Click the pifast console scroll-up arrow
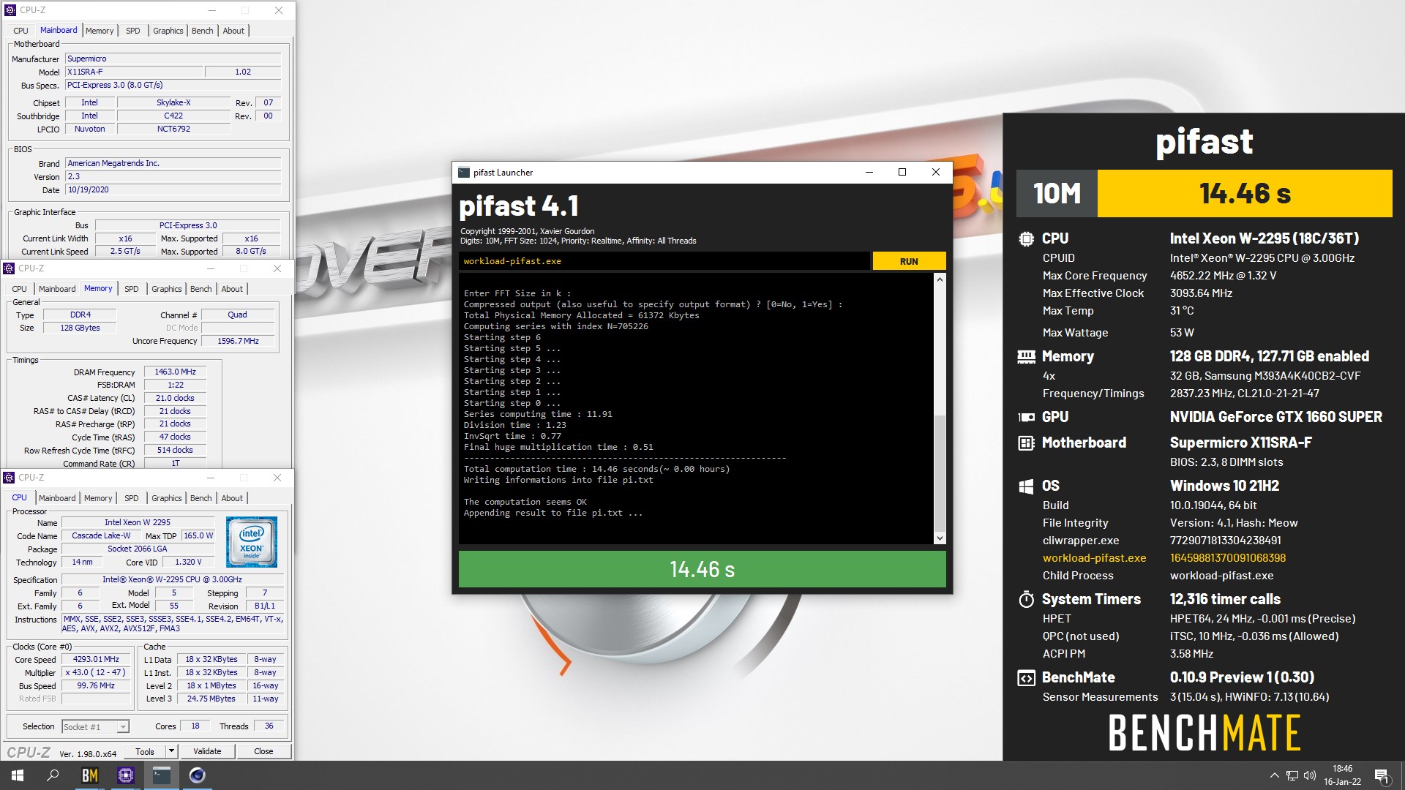Screen dimensions: 1405x790 click(x=940, y=279)
